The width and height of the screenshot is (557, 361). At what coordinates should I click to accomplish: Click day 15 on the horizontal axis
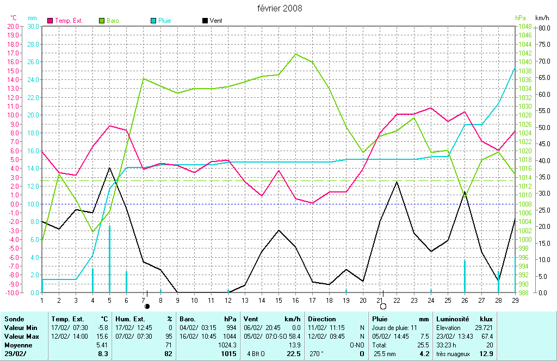coord(278,300)
